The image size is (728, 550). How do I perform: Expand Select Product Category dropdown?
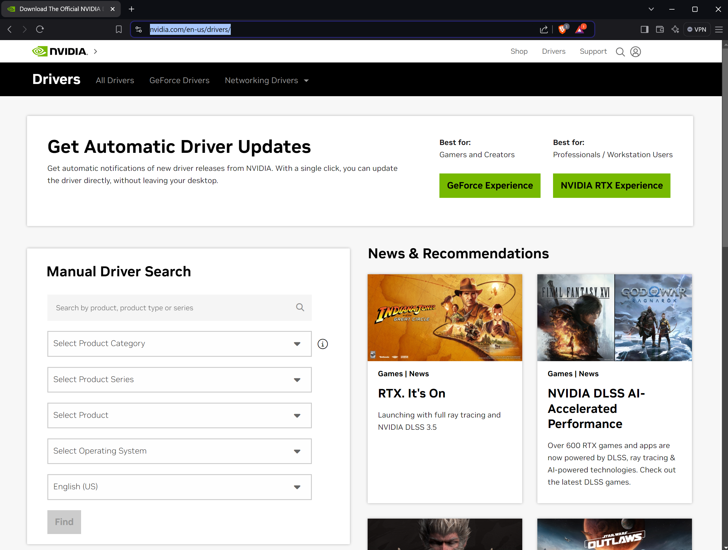pyautogui.click(x=179, y=344)
